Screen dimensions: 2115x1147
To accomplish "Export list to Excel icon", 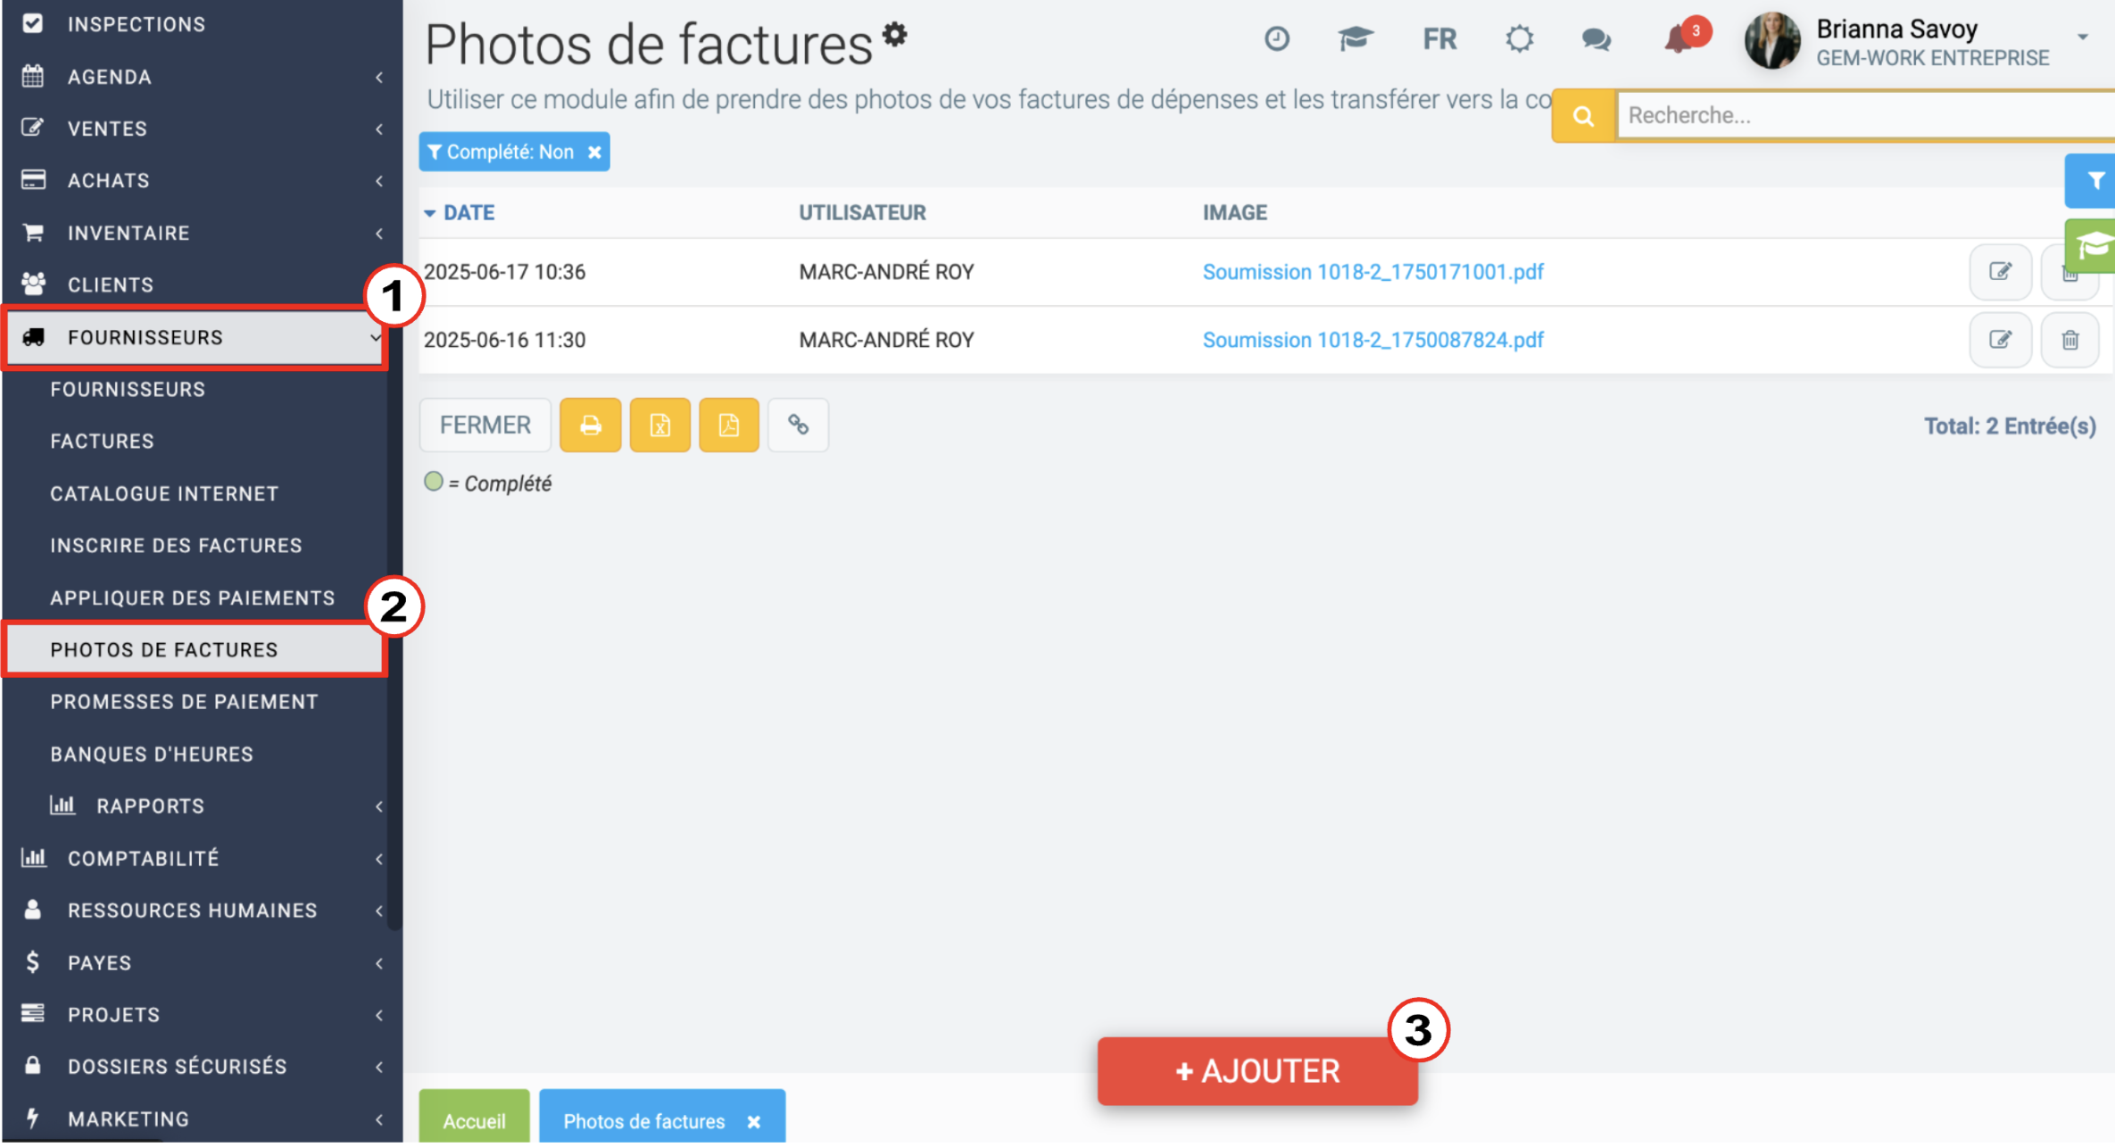I will click(659, 425).
